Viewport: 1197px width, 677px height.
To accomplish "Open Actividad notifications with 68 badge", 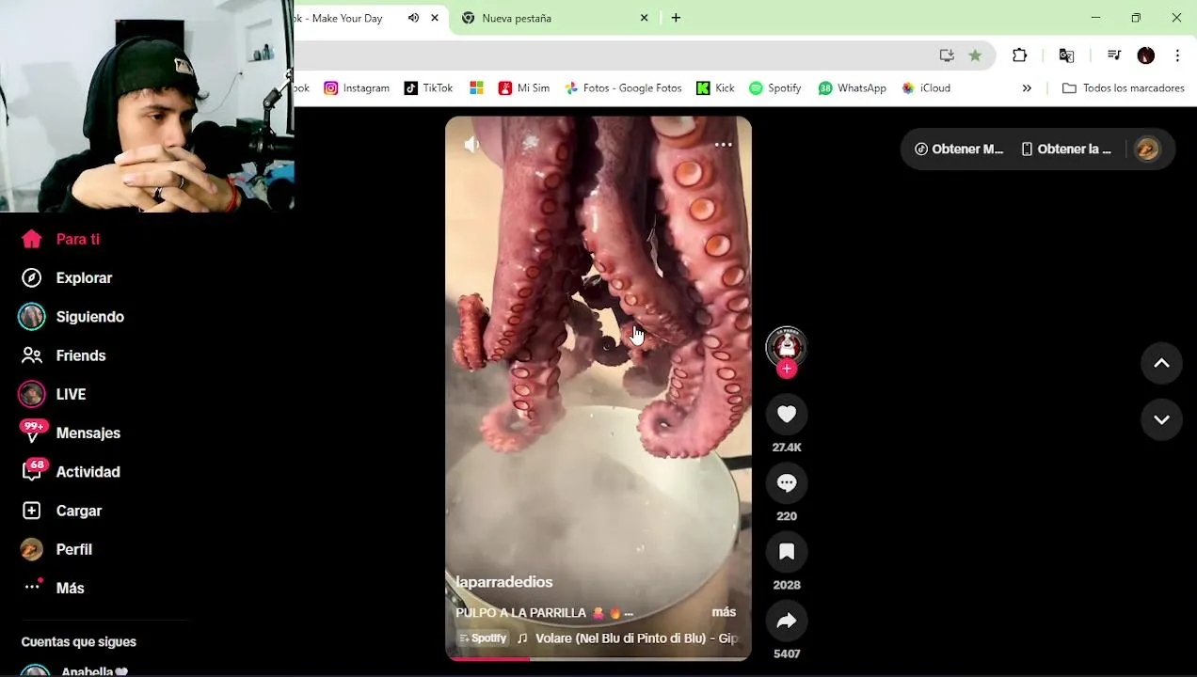I will coord(71,471).
